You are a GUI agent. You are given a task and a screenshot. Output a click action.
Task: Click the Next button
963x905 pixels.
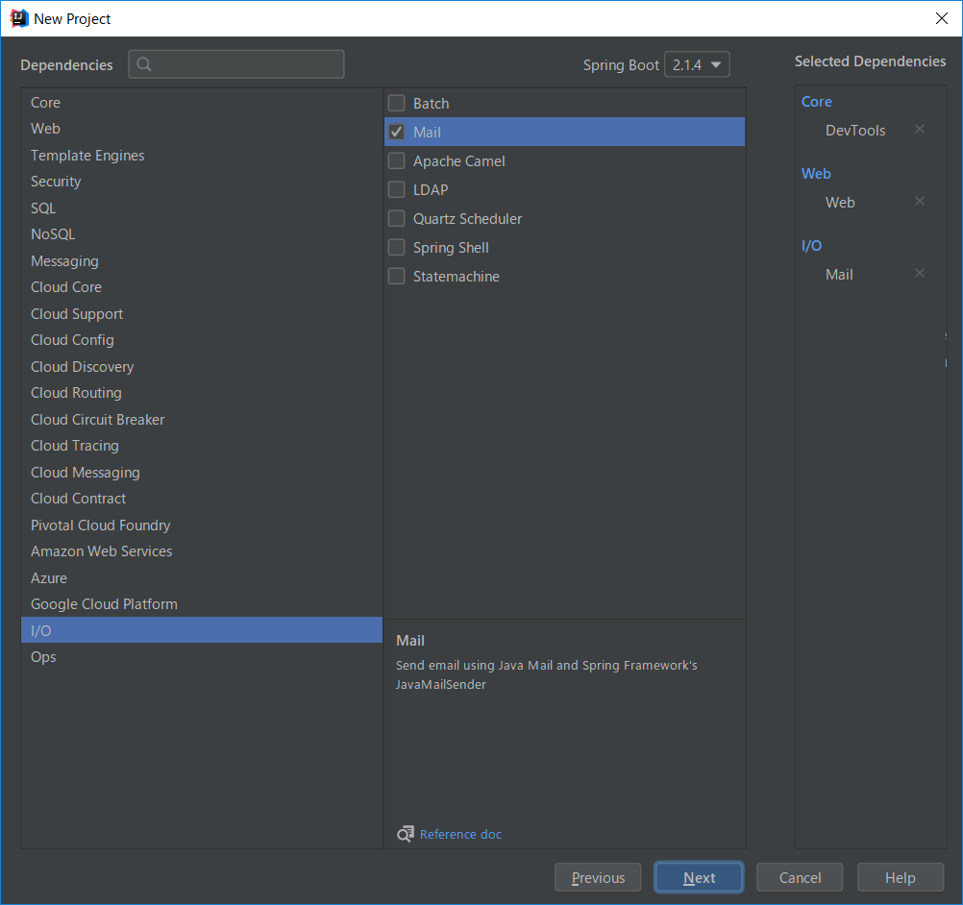(x=699, y=877)
